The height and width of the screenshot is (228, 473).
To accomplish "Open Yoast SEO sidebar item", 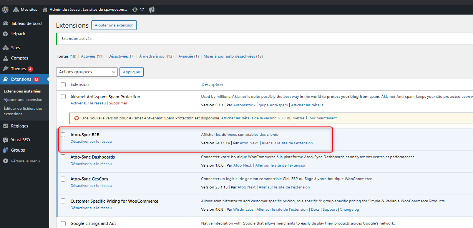I will click(25, 140).
